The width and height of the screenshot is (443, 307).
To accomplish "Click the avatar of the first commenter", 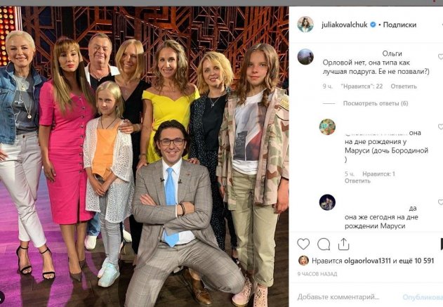I will coord(305,56).
